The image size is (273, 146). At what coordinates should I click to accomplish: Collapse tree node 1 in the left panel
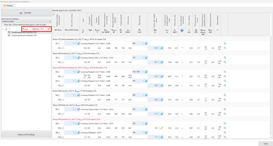click(x=3, y=29)
